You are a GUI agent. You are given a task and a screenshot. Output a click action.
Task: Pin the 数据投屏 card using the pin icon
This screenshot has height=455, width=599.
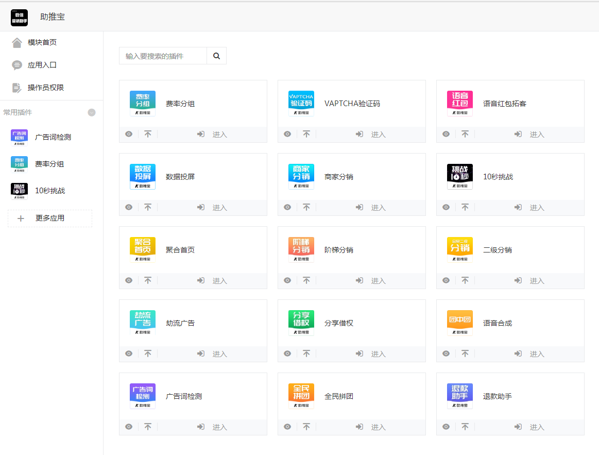click(x=148, y=207)
